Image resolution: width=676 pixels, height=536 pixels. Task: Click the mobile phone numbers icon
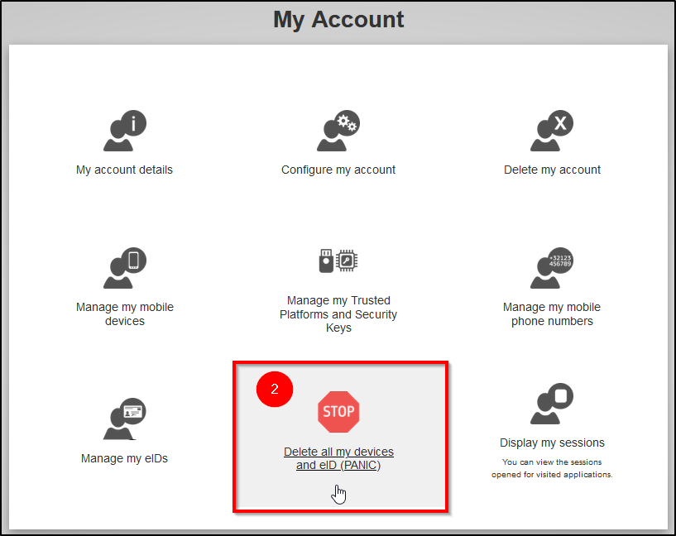click(552, 267)
